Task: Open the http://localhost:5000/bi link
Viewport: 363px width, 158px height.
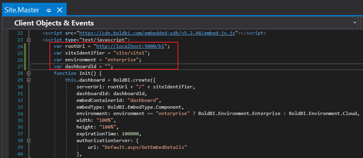Action: coord(130,47)
